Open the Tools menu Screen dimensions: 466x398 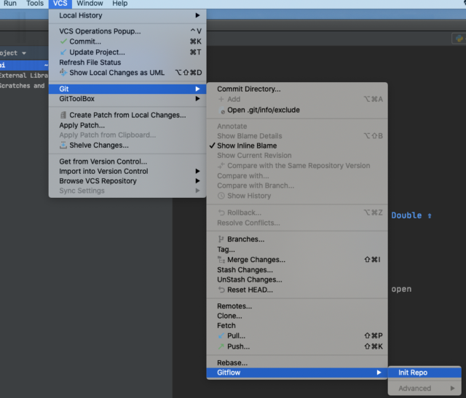tap(35, 4)
